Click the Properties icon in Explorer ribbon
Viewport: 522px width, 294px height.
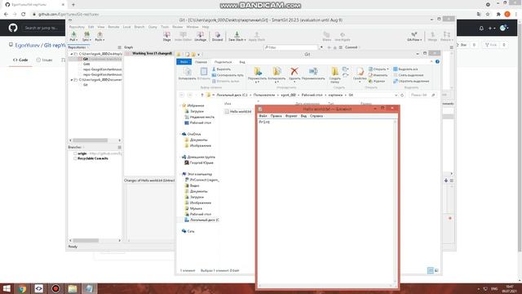(360, 71)
